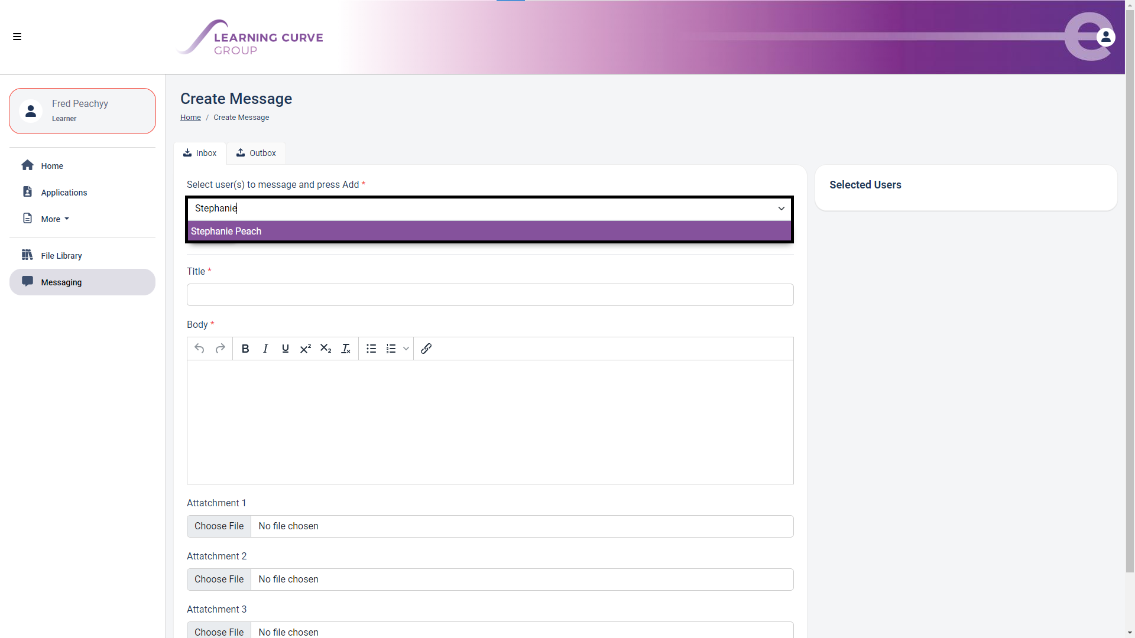This screenshot has width=1135, height=638.
Task: Click the Home house icon in sidebar
Action: (x=27, y=165)
